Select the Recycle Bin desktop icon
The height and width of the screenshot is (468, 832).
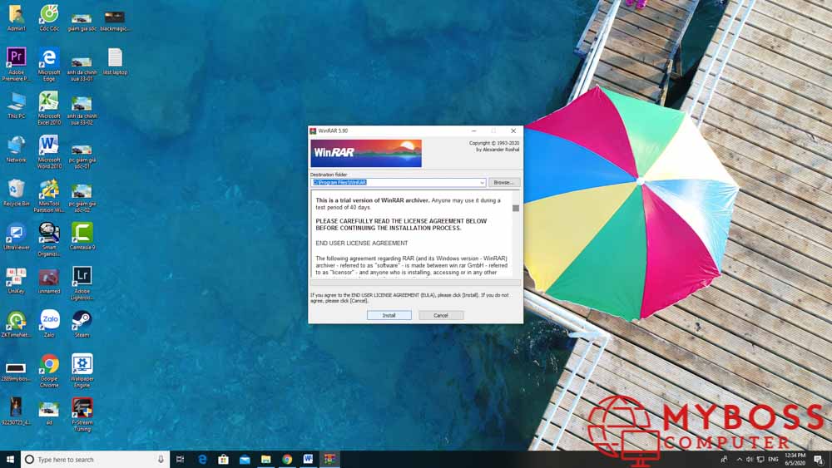pos(16,190)
